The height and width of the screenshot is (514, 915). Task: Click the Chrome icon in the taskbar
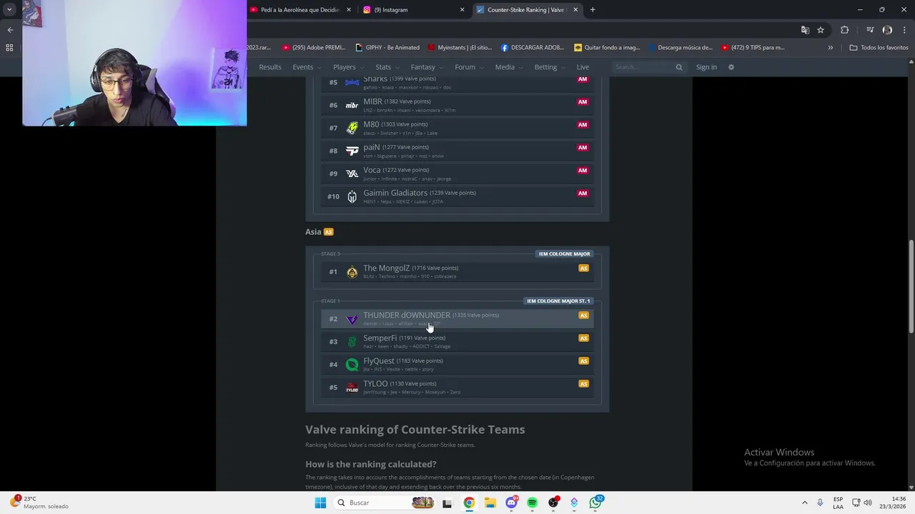(469, 503)
